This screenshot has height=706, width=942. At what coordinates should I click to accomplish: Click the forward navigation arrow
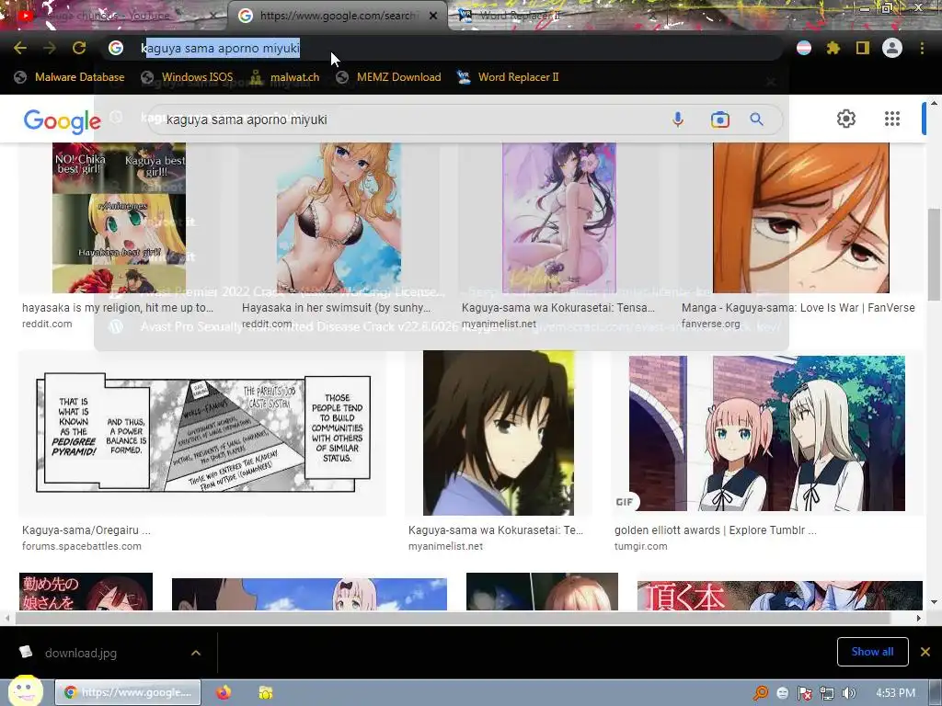50,48
